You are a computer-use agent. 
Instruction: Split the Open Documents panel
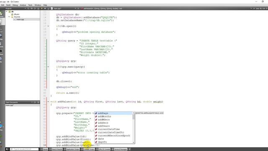click(35, 102)
